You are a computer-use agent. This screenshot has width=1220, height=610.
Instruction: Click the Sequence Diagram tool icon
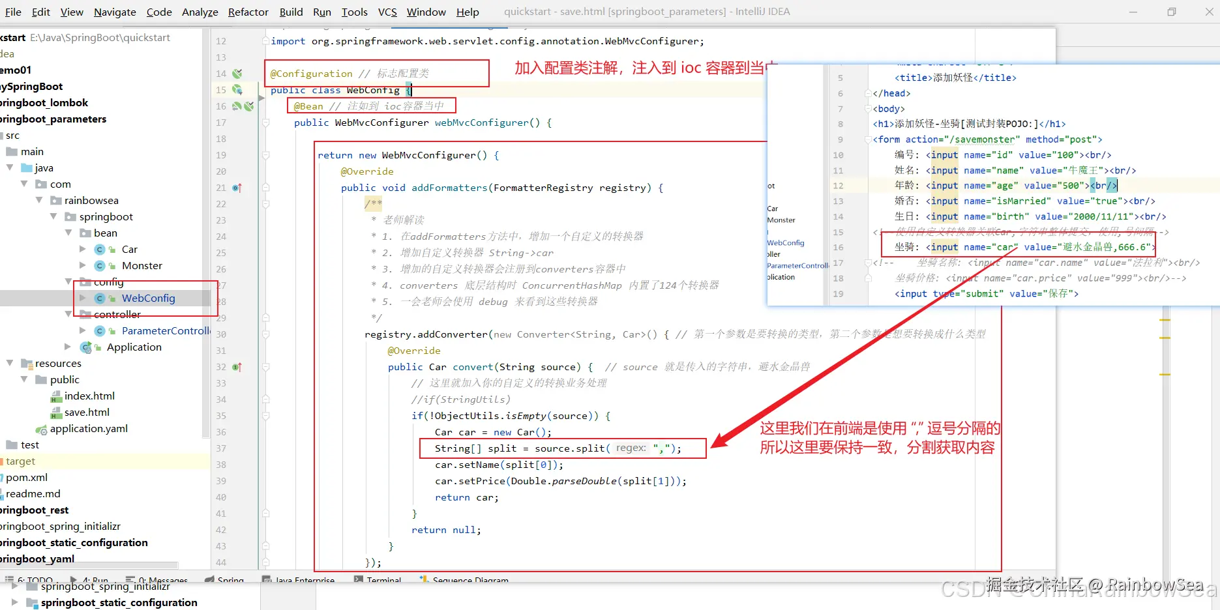[424, 579]
